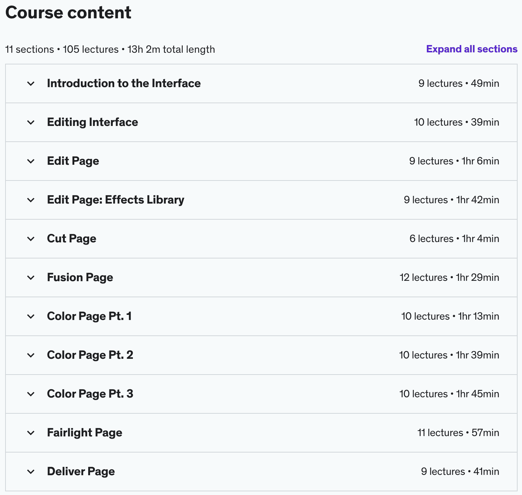Expand the Color Page Pt. 3 chevron

pyautogui.click(x=31, y=394)
